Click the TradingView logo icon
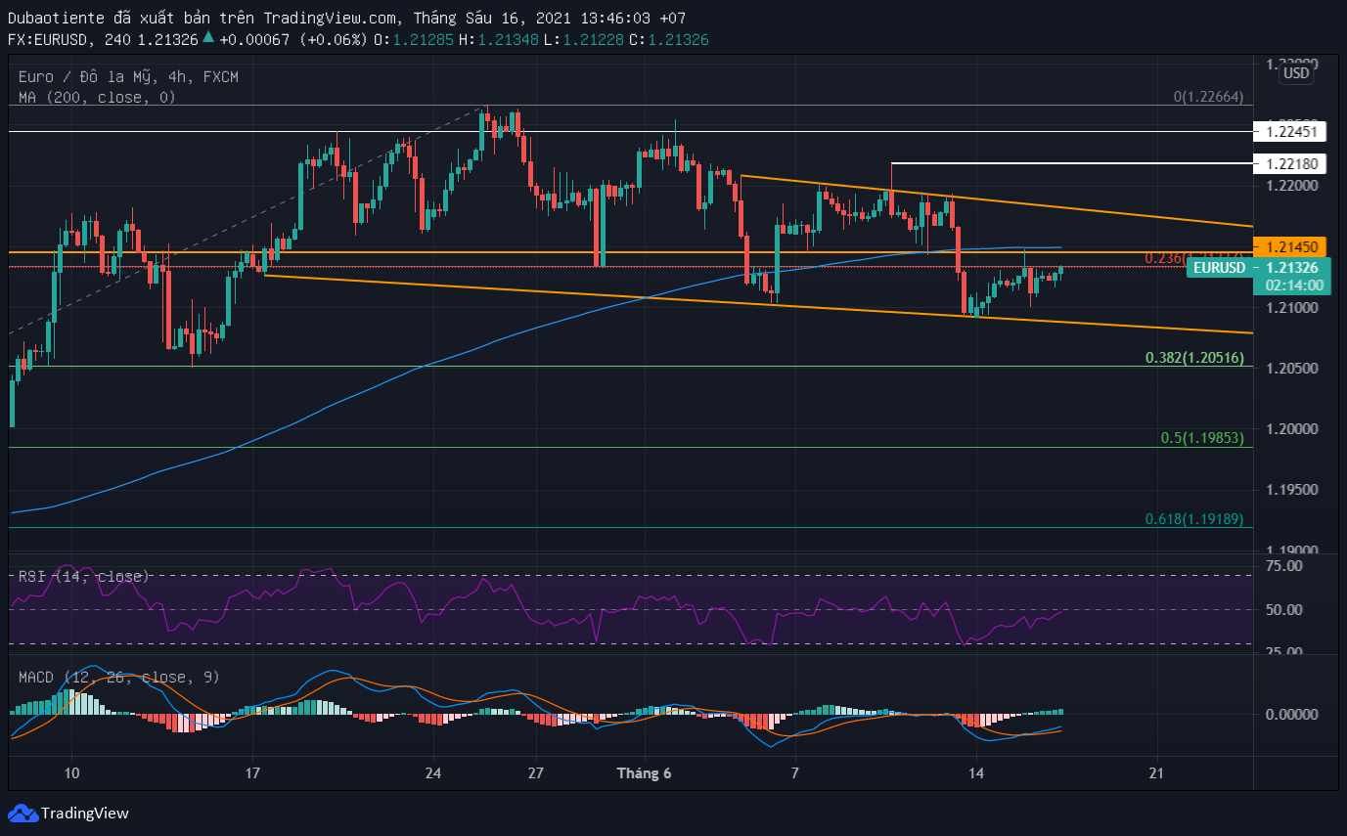 [x=22, y=813]
